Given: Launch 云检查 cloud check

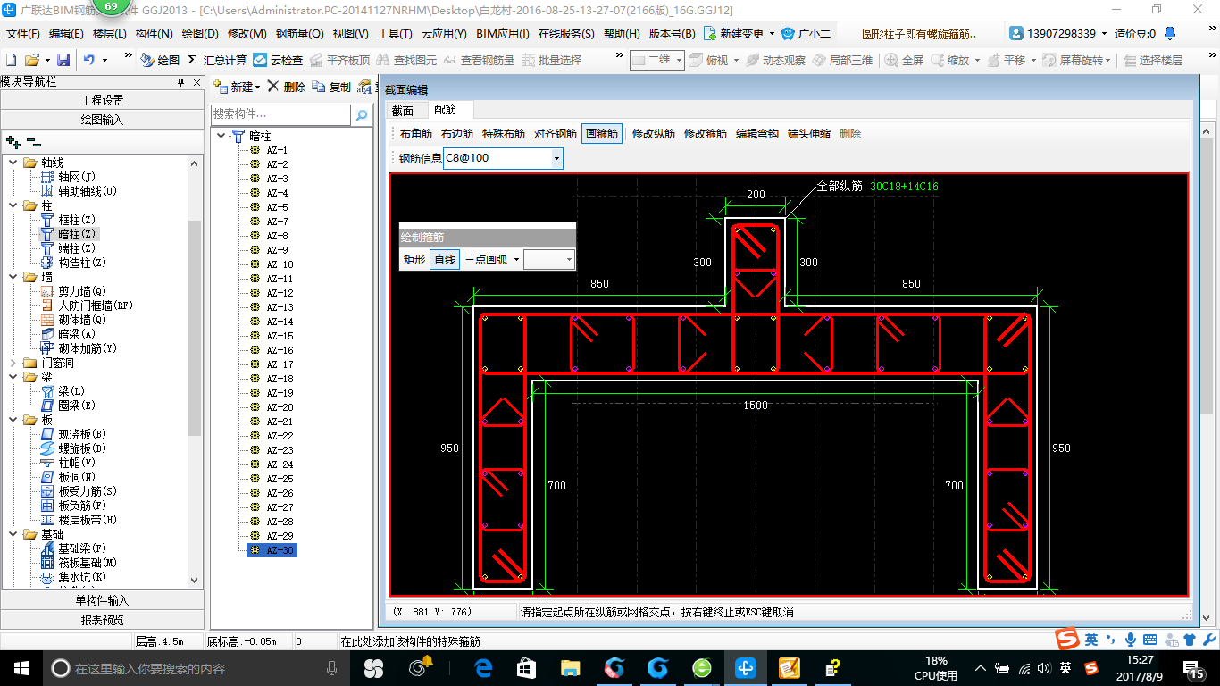Looking at the screenshot, I should pyautogui.click(x=278, y=60).
